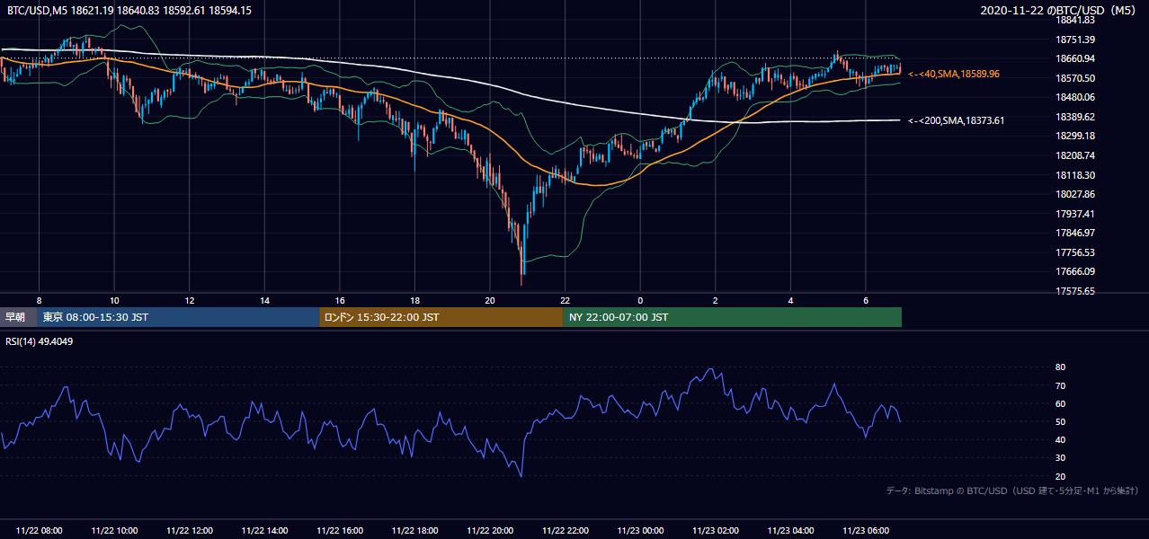Screen dimensions: 1149x539
Task: Click the RSI axis level 70
Action: tap(1060, 385)
